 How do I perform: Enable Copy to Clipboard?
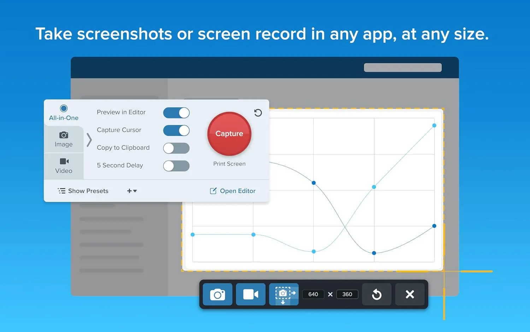[176, 148]
